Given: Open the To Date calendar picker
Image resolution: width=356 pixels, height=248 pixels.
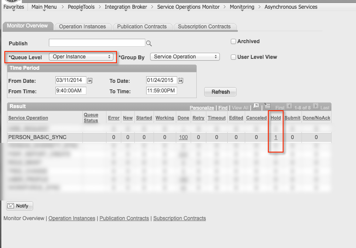Looking at the screenshot, I should (x=181, y=81).
